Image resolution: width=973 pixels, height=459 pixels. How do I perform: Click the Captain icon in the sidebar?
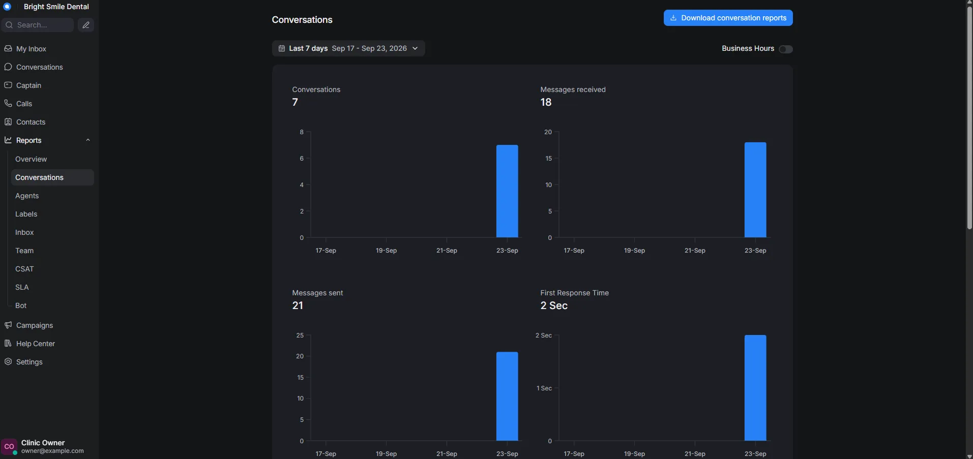click(x=8, y=85)
